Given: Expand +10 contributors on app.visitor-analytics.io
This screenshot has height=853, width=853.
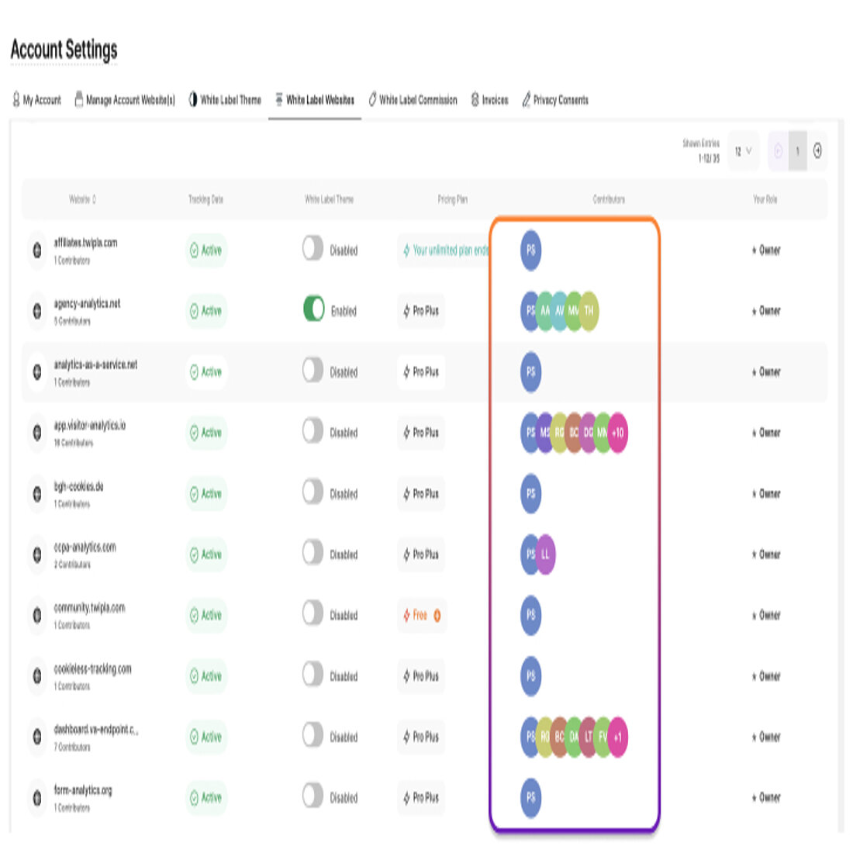Looking at the screenshot, I should [x=619, y=433].
